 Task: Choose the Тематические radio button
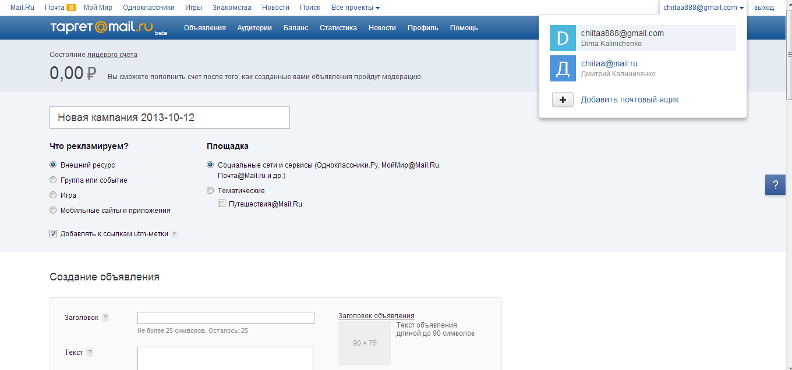(x=210, y=191)
